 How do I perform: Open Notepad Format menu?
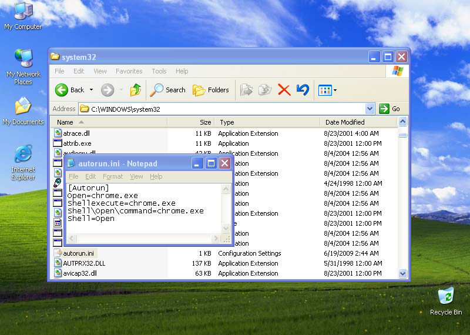[113, 176]
